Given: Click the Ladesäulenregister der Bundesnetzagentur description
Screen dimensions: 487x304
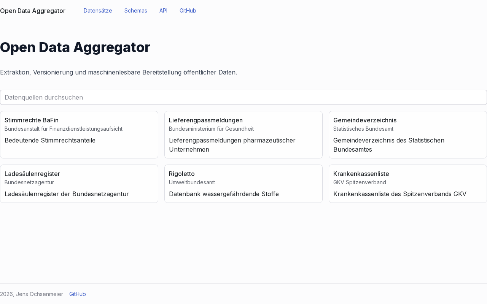Looking at the screenshot, I should [67, 194].
